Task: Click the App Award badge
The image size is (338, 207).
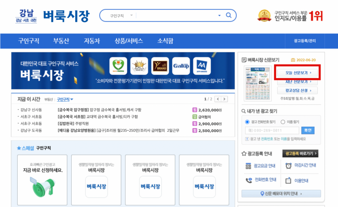Action: point(202,66)
